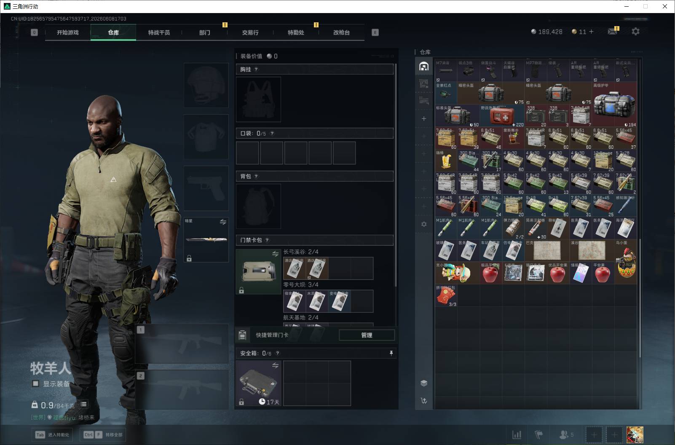
Task: Switch to the 特战干员 tab
Action: click(159, 32)
